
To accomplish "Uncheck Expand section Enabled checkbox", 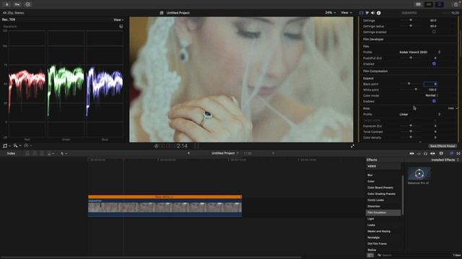I will (434, 101).
